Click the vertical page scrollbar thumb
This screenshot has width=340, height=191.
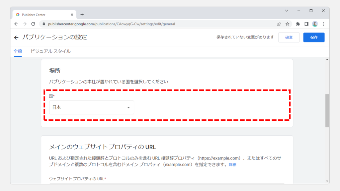coord(327,110)
